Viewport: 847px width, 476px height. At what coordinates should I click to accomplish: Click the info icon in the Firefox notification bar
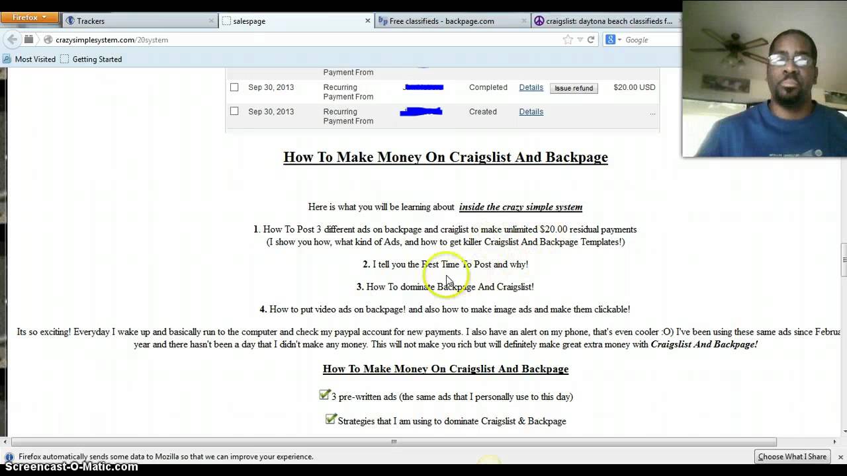pos(9,457)
